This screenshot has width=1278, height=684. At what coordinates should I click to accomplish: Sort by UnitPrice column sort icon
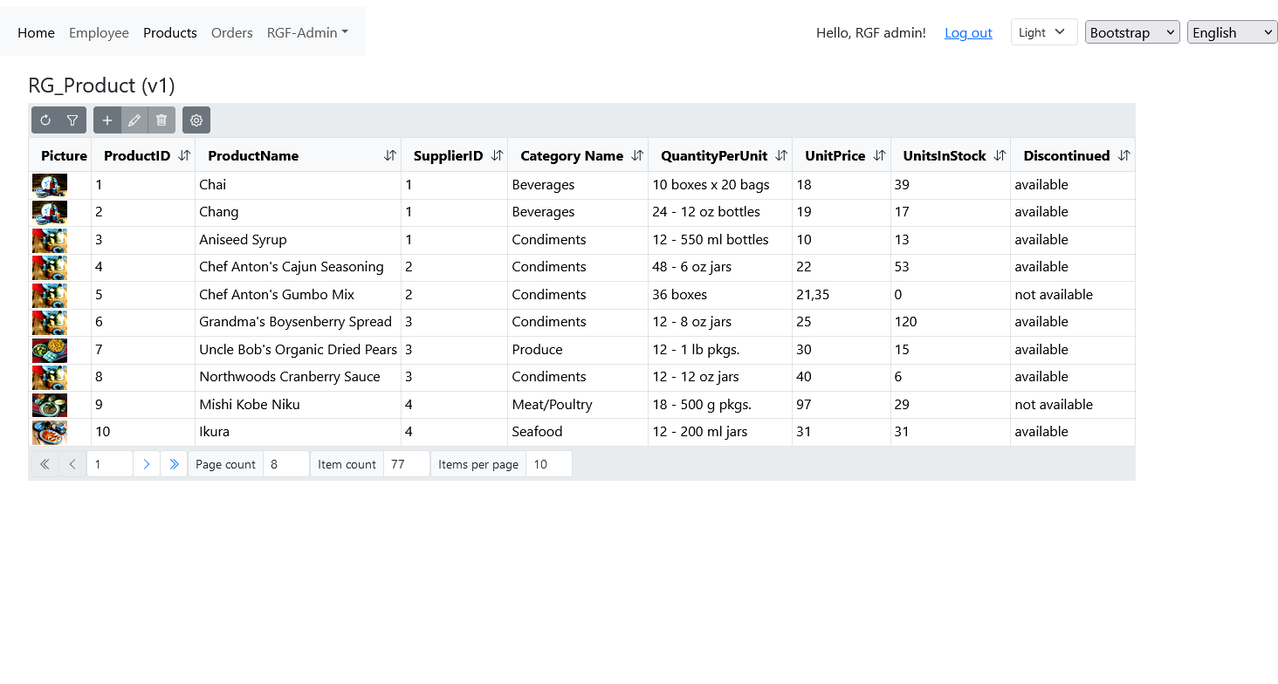point(879,155)
